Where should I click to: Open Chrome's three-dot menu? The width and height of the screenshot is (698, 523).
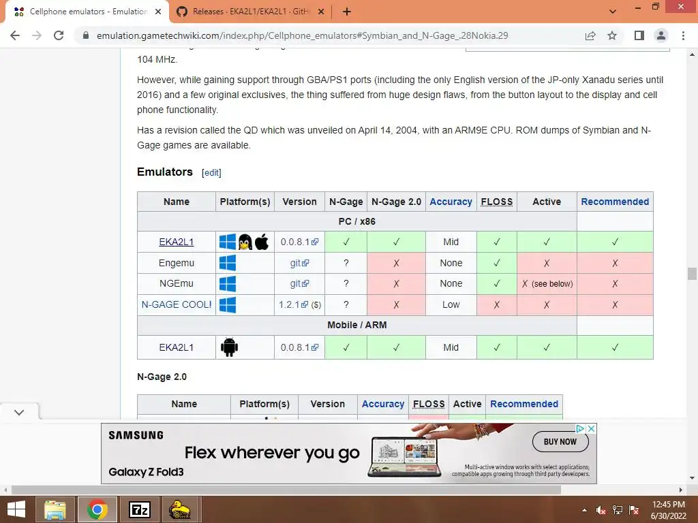pos(683,35)
